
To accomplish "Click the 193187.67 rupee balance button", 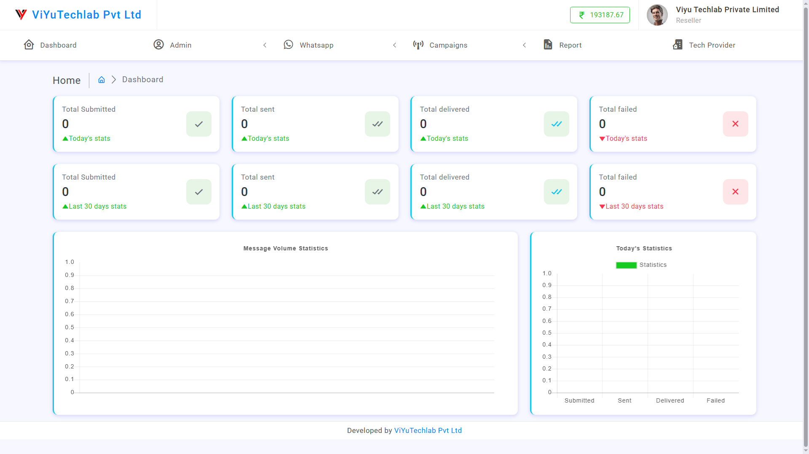I will point(600,15).
